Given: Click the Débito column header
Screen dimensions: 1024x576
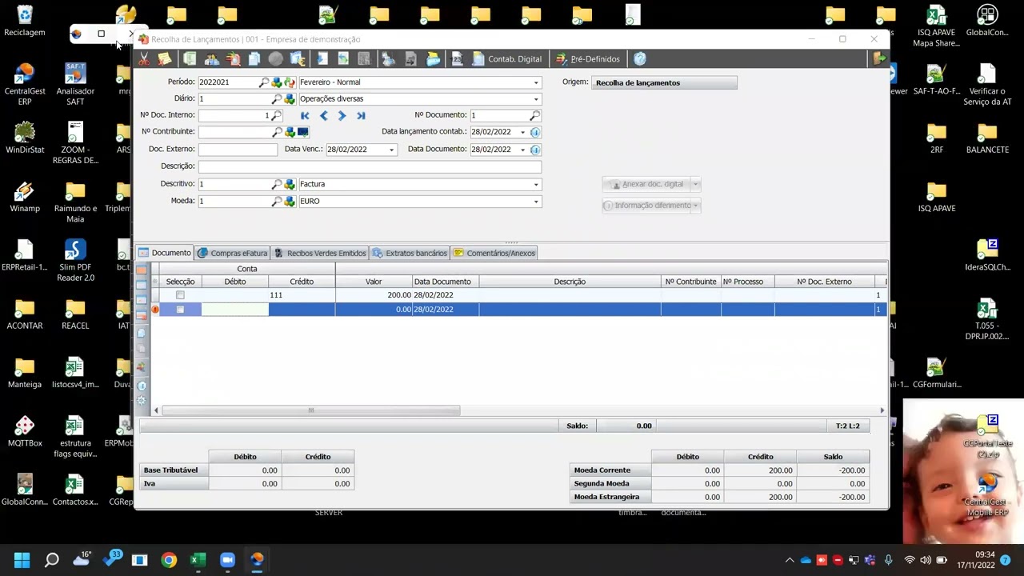Looking at the screenshot, I should [x=235, y=282].
